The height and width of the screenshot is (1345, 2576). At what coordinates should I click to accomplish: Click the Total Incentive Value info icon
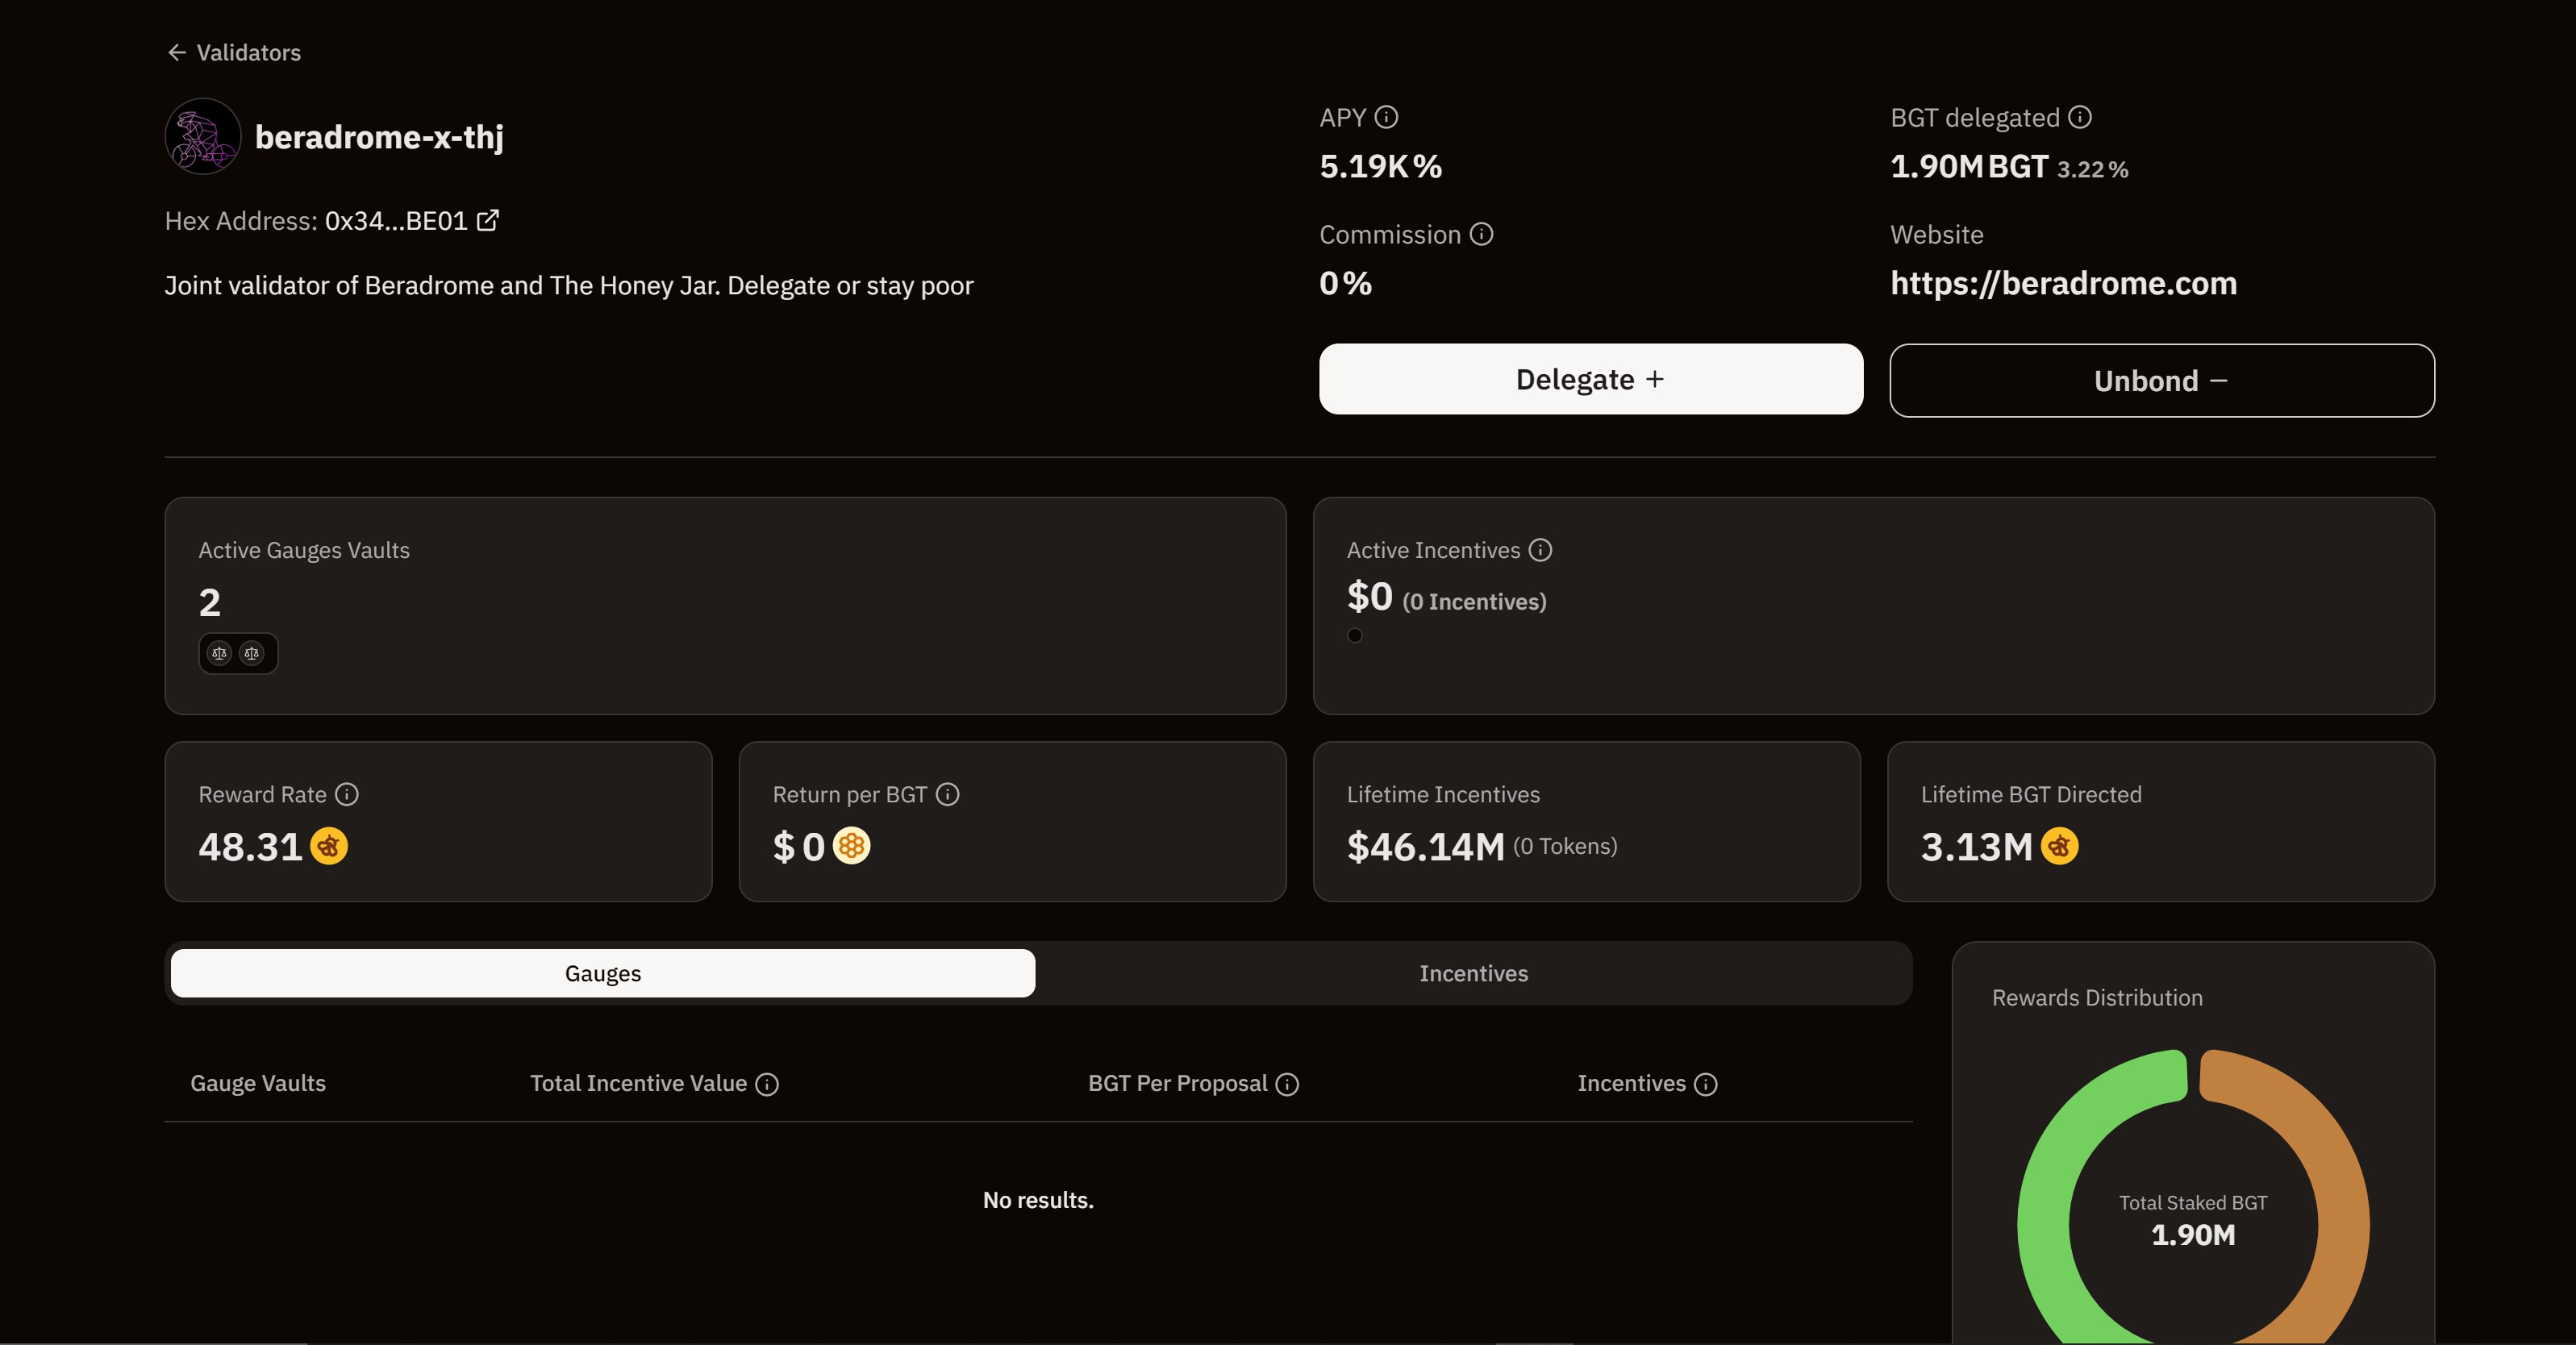point(767,1084)
